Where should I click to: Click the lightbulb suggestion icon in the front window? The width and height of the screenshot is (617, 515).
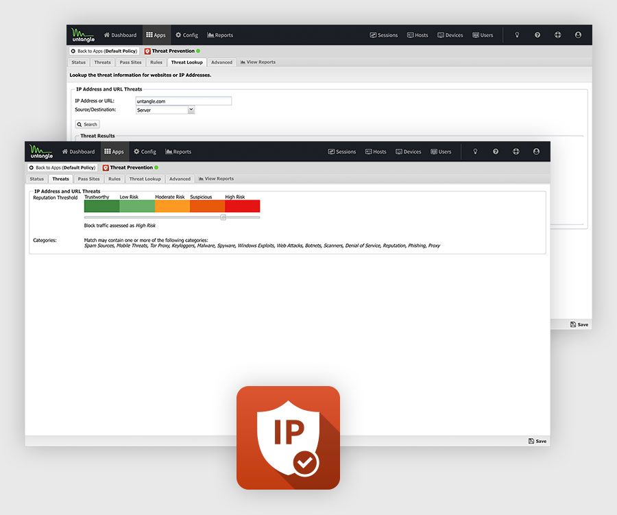pos(475,152)
